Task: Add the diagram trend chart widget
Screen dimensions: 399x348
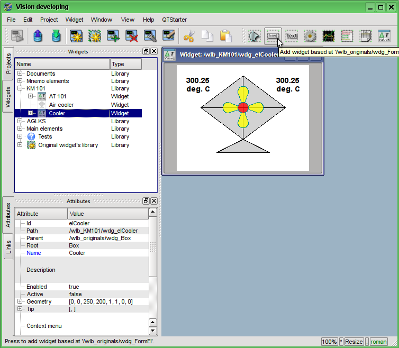Action: pyautogui.click(x=329, y=36)
